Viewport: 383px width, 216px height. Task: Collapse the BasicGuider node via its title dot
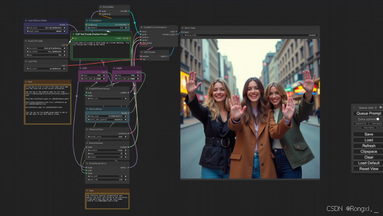pyautogui.click(x=101, y=7)
